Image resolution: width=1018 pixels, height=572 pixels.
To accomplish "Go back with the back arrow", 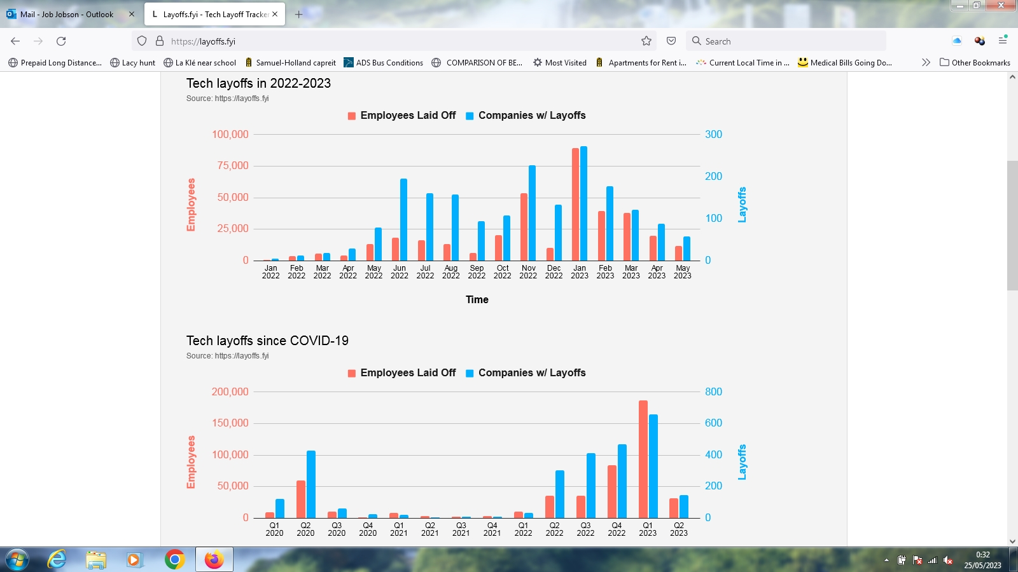I will coord(15,41).
